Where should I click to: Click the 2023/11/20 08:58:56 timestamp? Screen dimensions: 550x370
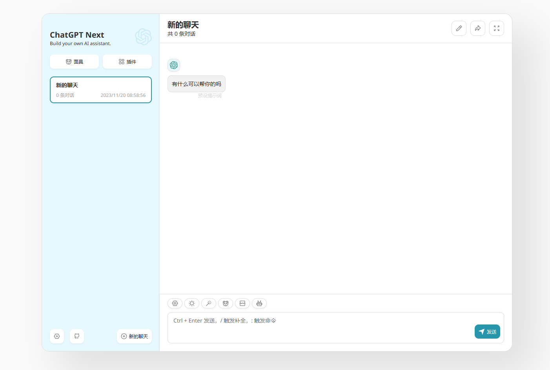pyautogui.click(x=123, y=95)
